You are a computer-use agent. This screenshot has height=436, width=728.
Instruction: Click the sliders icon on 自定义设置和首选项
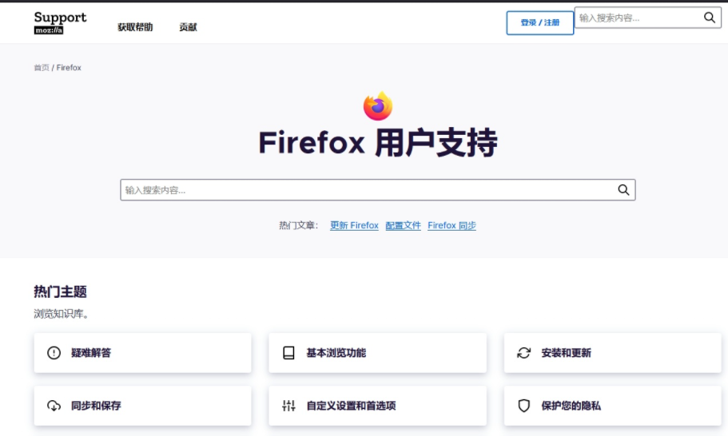coord(288,406)
